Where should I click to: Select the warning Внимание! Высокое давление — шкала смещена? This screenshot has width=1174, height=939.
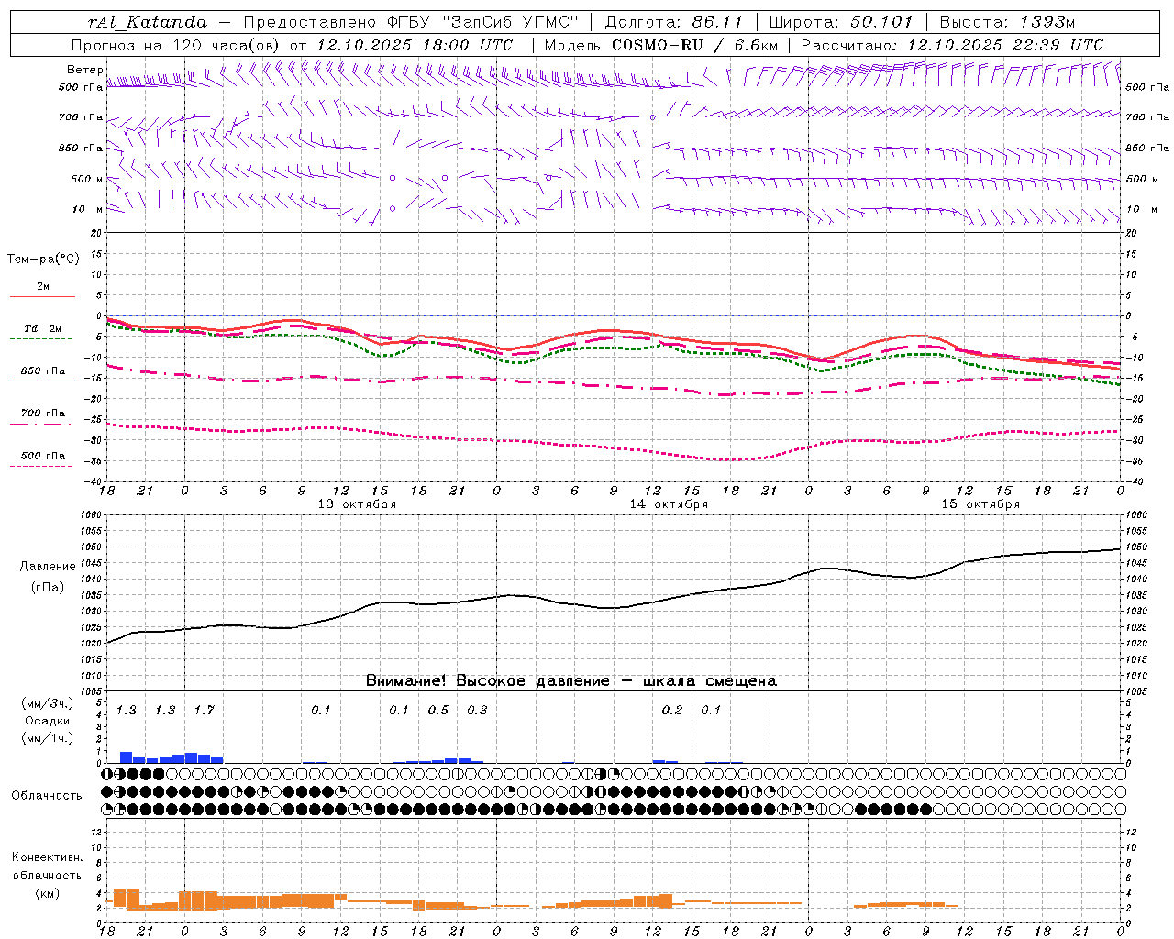(x=571, y=681)
